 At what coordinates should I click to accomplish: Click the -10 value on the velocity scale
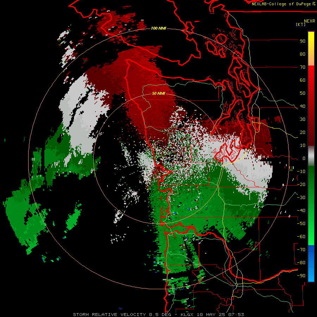tap(301, 172)
